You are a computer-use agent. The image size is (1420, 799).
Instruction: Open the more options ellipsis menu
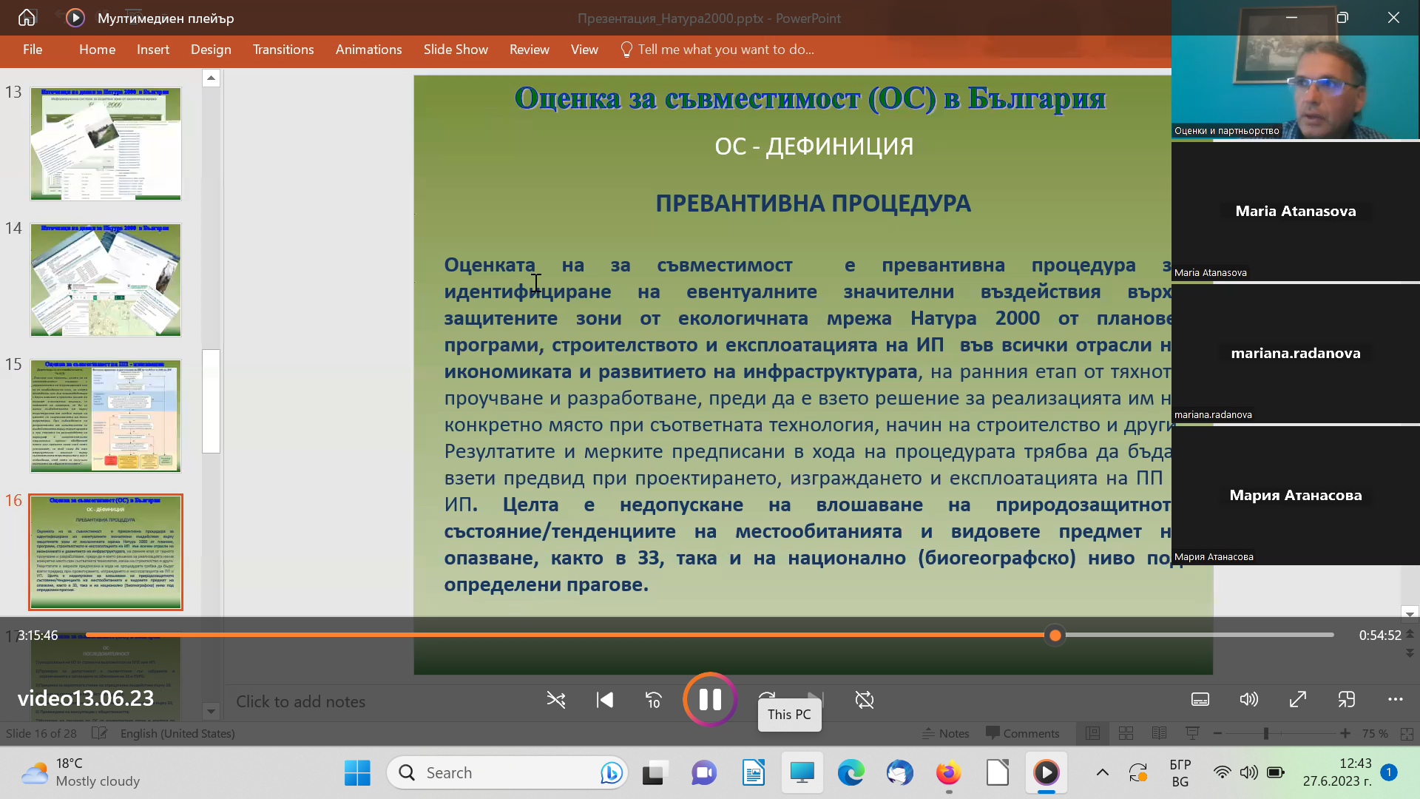[x=1396, y=700]
